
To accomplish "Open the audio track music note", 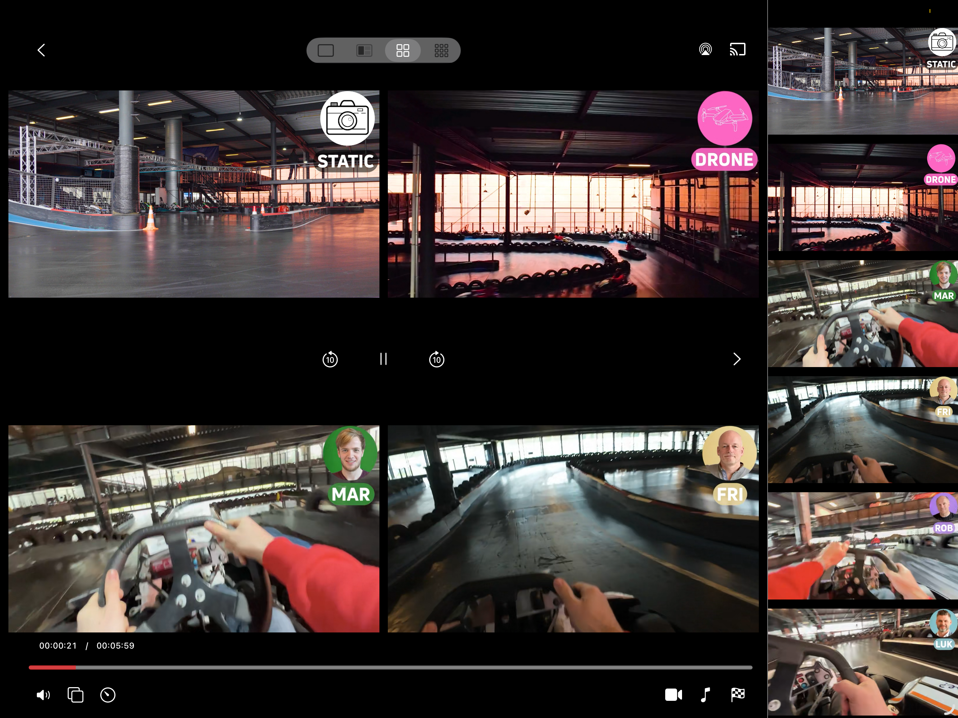I will point(705,695).
